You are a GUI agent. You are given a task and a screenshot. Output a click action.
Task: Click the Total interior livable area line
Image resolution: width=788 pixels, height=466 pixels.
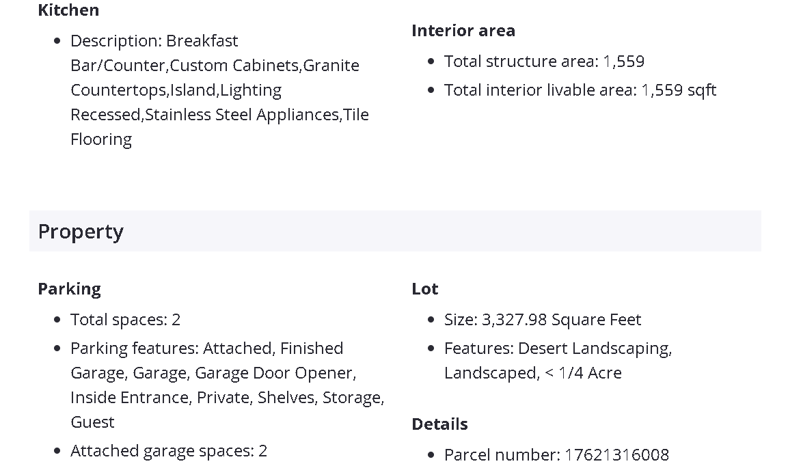click(580, 90)
